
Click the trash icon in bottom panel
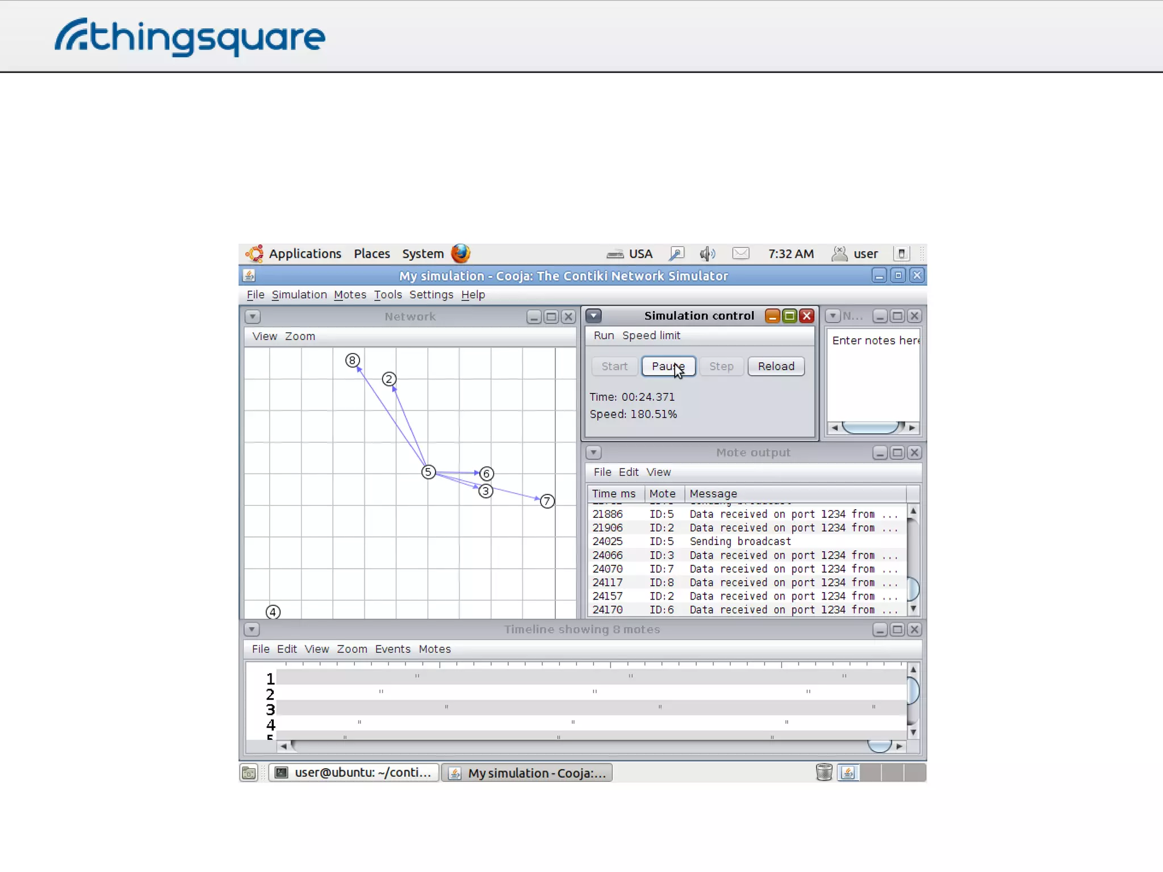pos(823,772)
